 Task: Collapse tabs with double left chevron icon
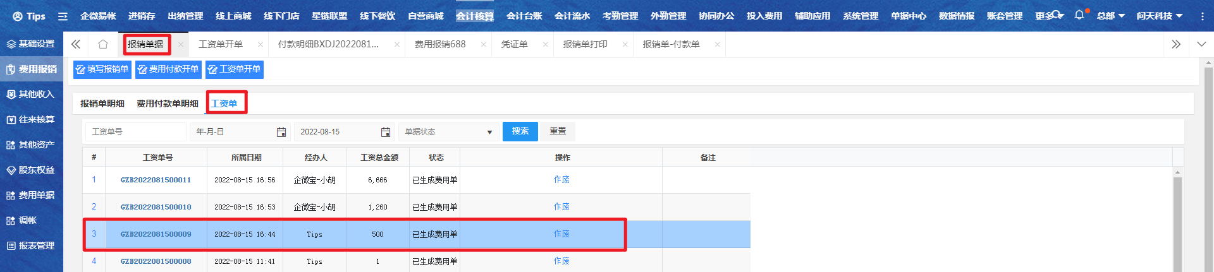pyautogui.click(x=76, y=44)
